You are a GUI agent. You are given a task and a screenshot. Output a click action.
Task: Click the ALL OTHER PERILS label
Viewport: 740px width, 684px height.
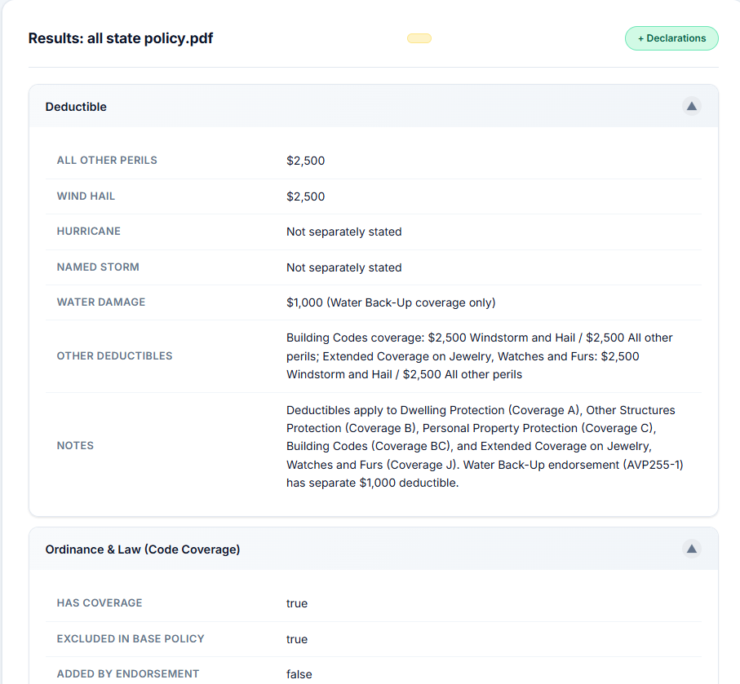(107, 161)
